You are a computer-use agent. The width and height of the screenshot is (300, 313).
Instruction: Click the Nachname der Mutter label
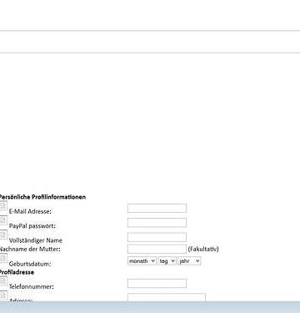click(x=30, y=249)
